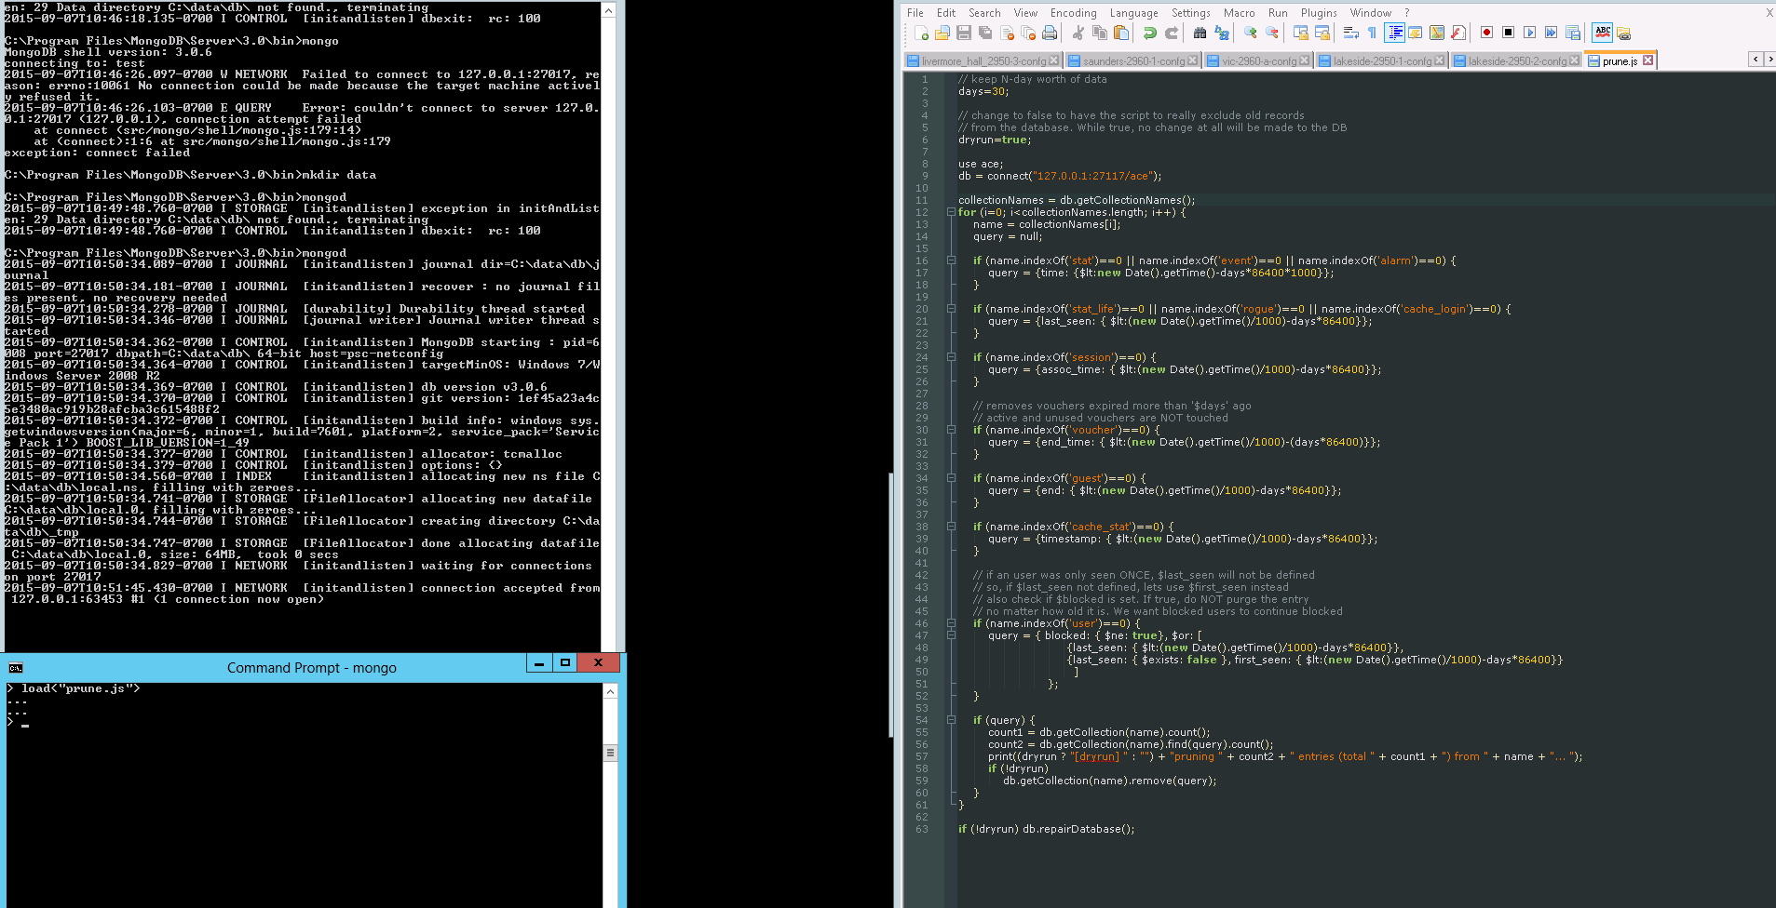This screenshot has width=1776, height=908.
Task: Click the Save file toolbar icon
Action: coord(964,33)
